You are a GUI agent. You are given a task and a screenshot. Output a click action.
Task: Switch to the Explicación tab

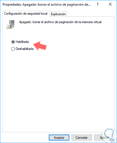[x=58, y=14]
